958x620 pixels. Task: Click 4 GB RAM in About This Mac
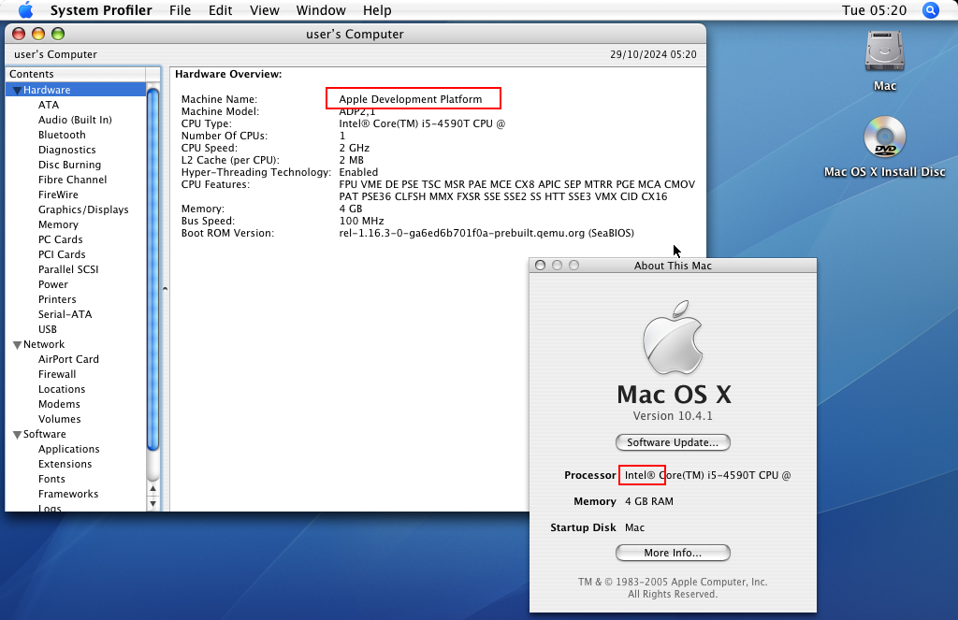[x=649, y=501]
